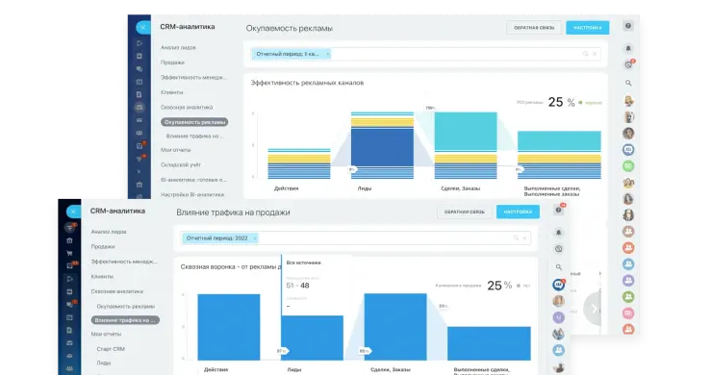Click shopping cart icon in front window sidebar
This screenshot has height=375, width=712.
click(69, 253)
